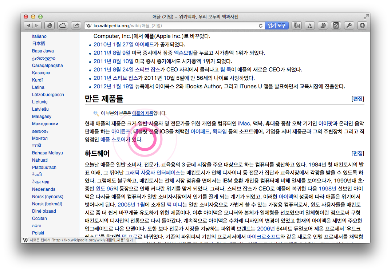
Task: Click the pin extension toolbar icon
Action: point(349,25)
